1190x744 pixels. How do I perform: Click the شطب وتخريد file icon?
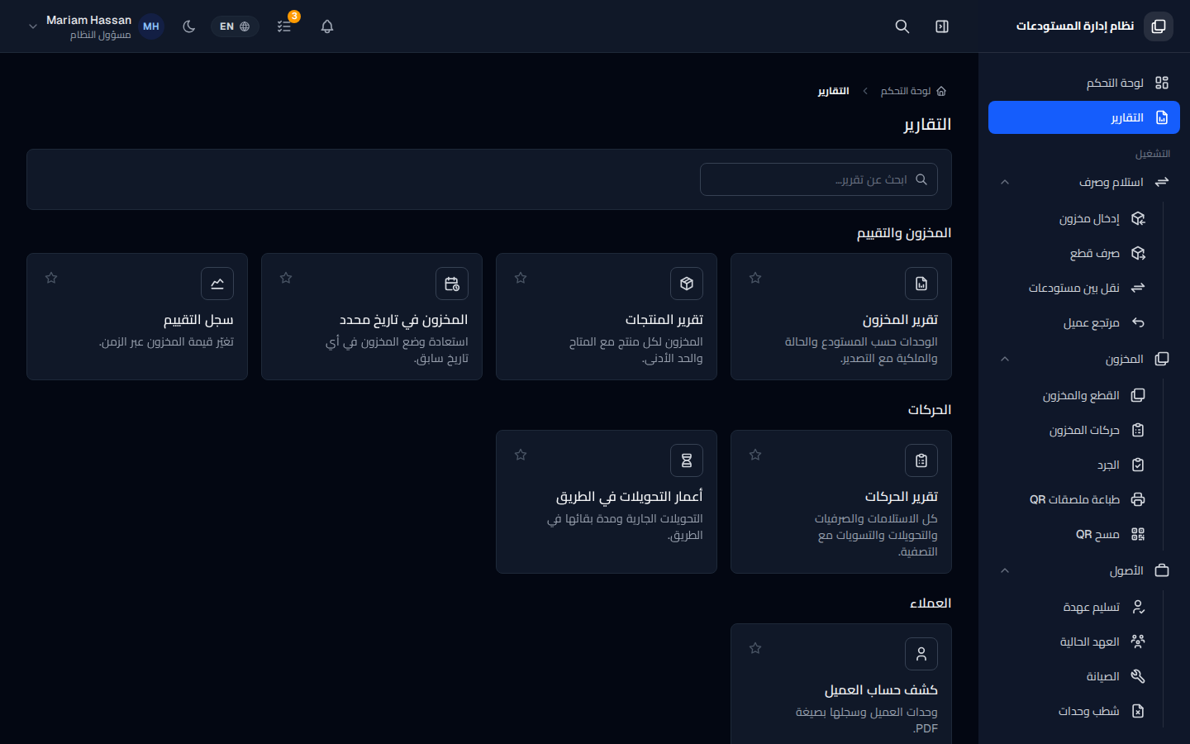[x=1138, y=711]
